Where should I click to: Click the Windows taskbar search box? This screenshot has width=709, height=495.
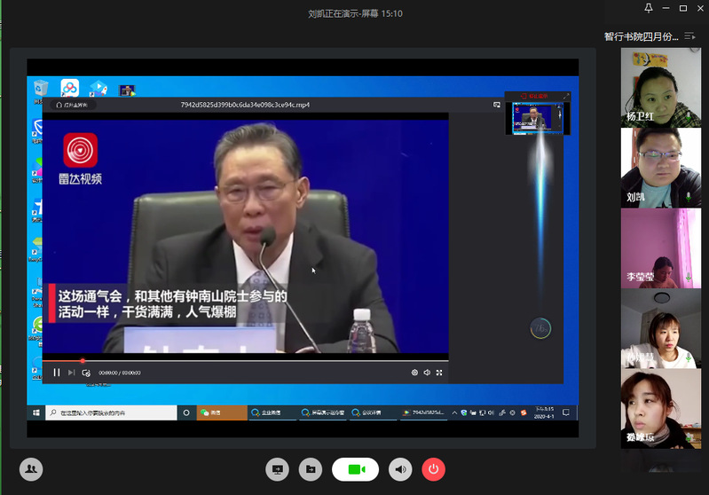click(111, 412)
